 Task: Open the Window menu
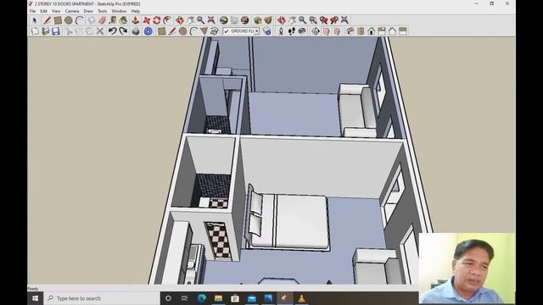[x=119, y=11]
